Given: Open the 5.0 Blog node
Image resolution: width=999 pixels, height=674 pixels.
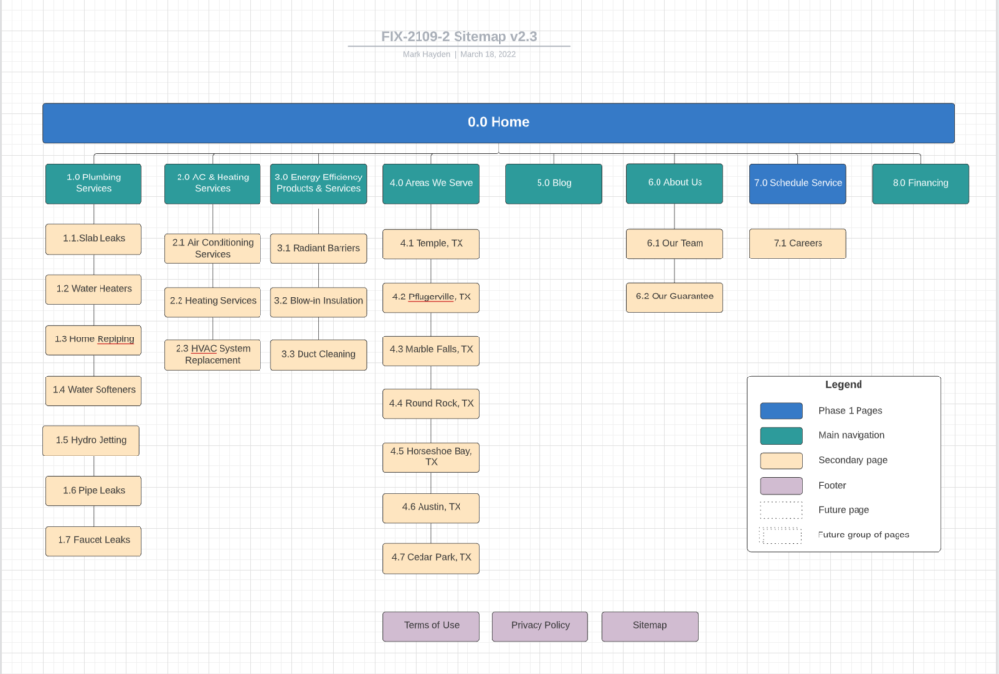Looking at the screenshot, I should (x=553, y=183).
